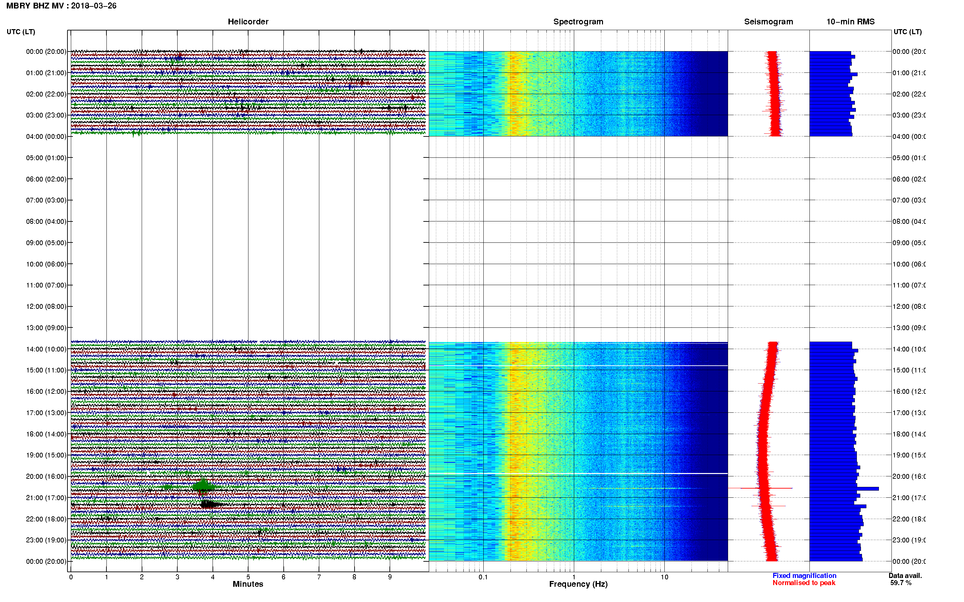Click the 5 tick on the Minutes axis
The width and height of the screenshot is (964, 602).
click(x=248, y=577)
